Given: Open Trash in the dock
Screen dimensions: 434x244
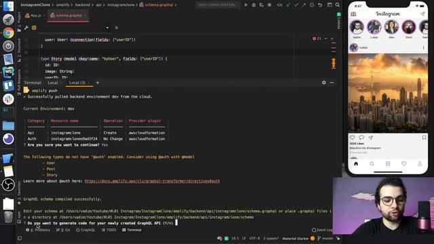Looking at the screenshot, I should (x=8, y=217).
